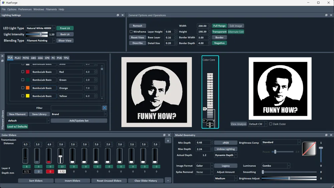Float the Color Sliders panel
The height and width of the screenshot is (188, 334).
pyautogui.click(x=164, y=135)
